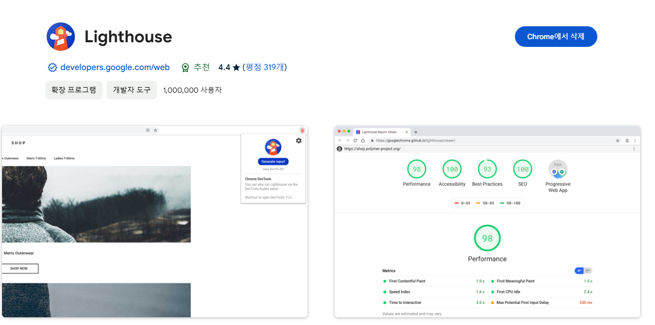Viewport: 655px width, 325px height.
Task: Click the '1,000,000 사용자' user count text
Action: tap(192, 90)
